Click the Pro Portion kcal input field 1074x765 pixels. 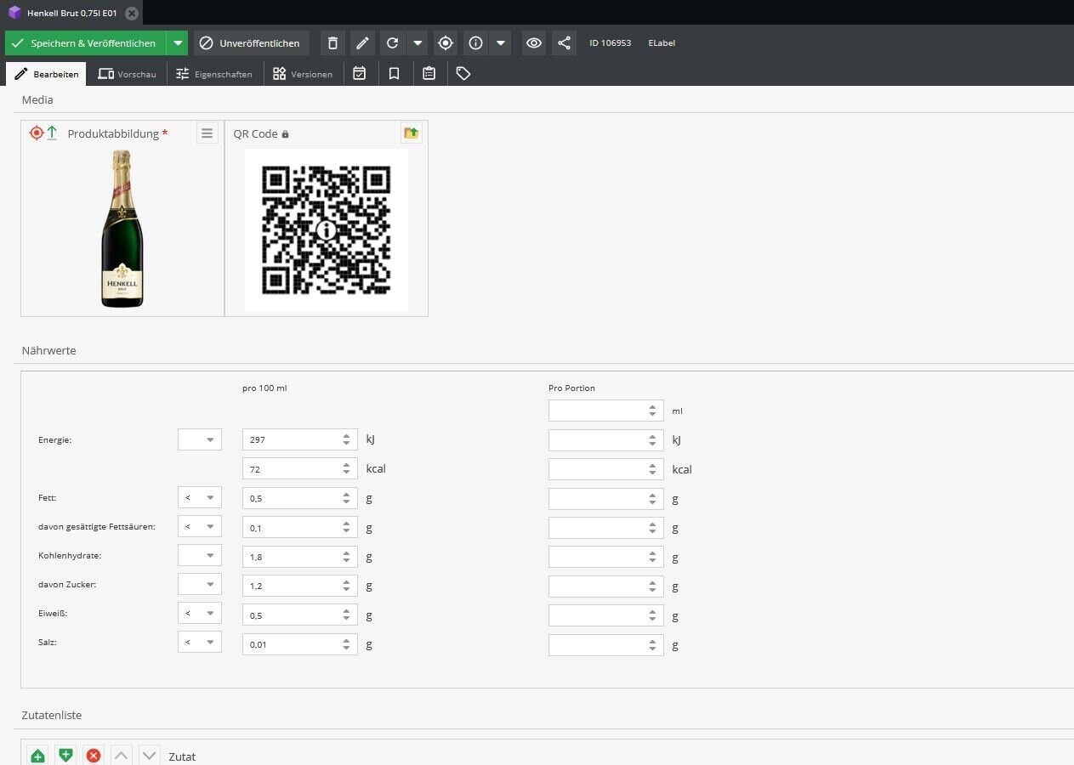click(x=606, y=468)
